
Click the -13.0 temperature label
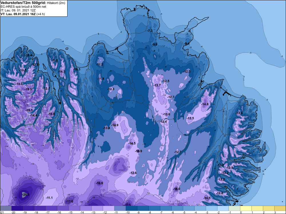[220, 165]
